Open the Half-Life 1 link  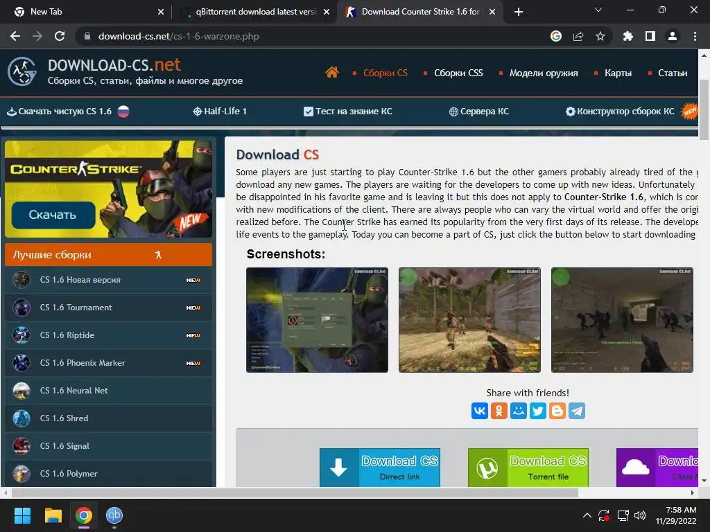[x=220, y=112]
